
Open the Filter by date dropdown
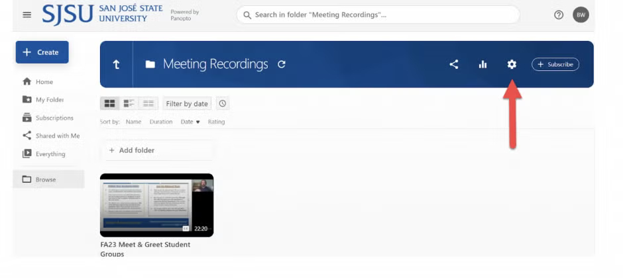(187, 104)
